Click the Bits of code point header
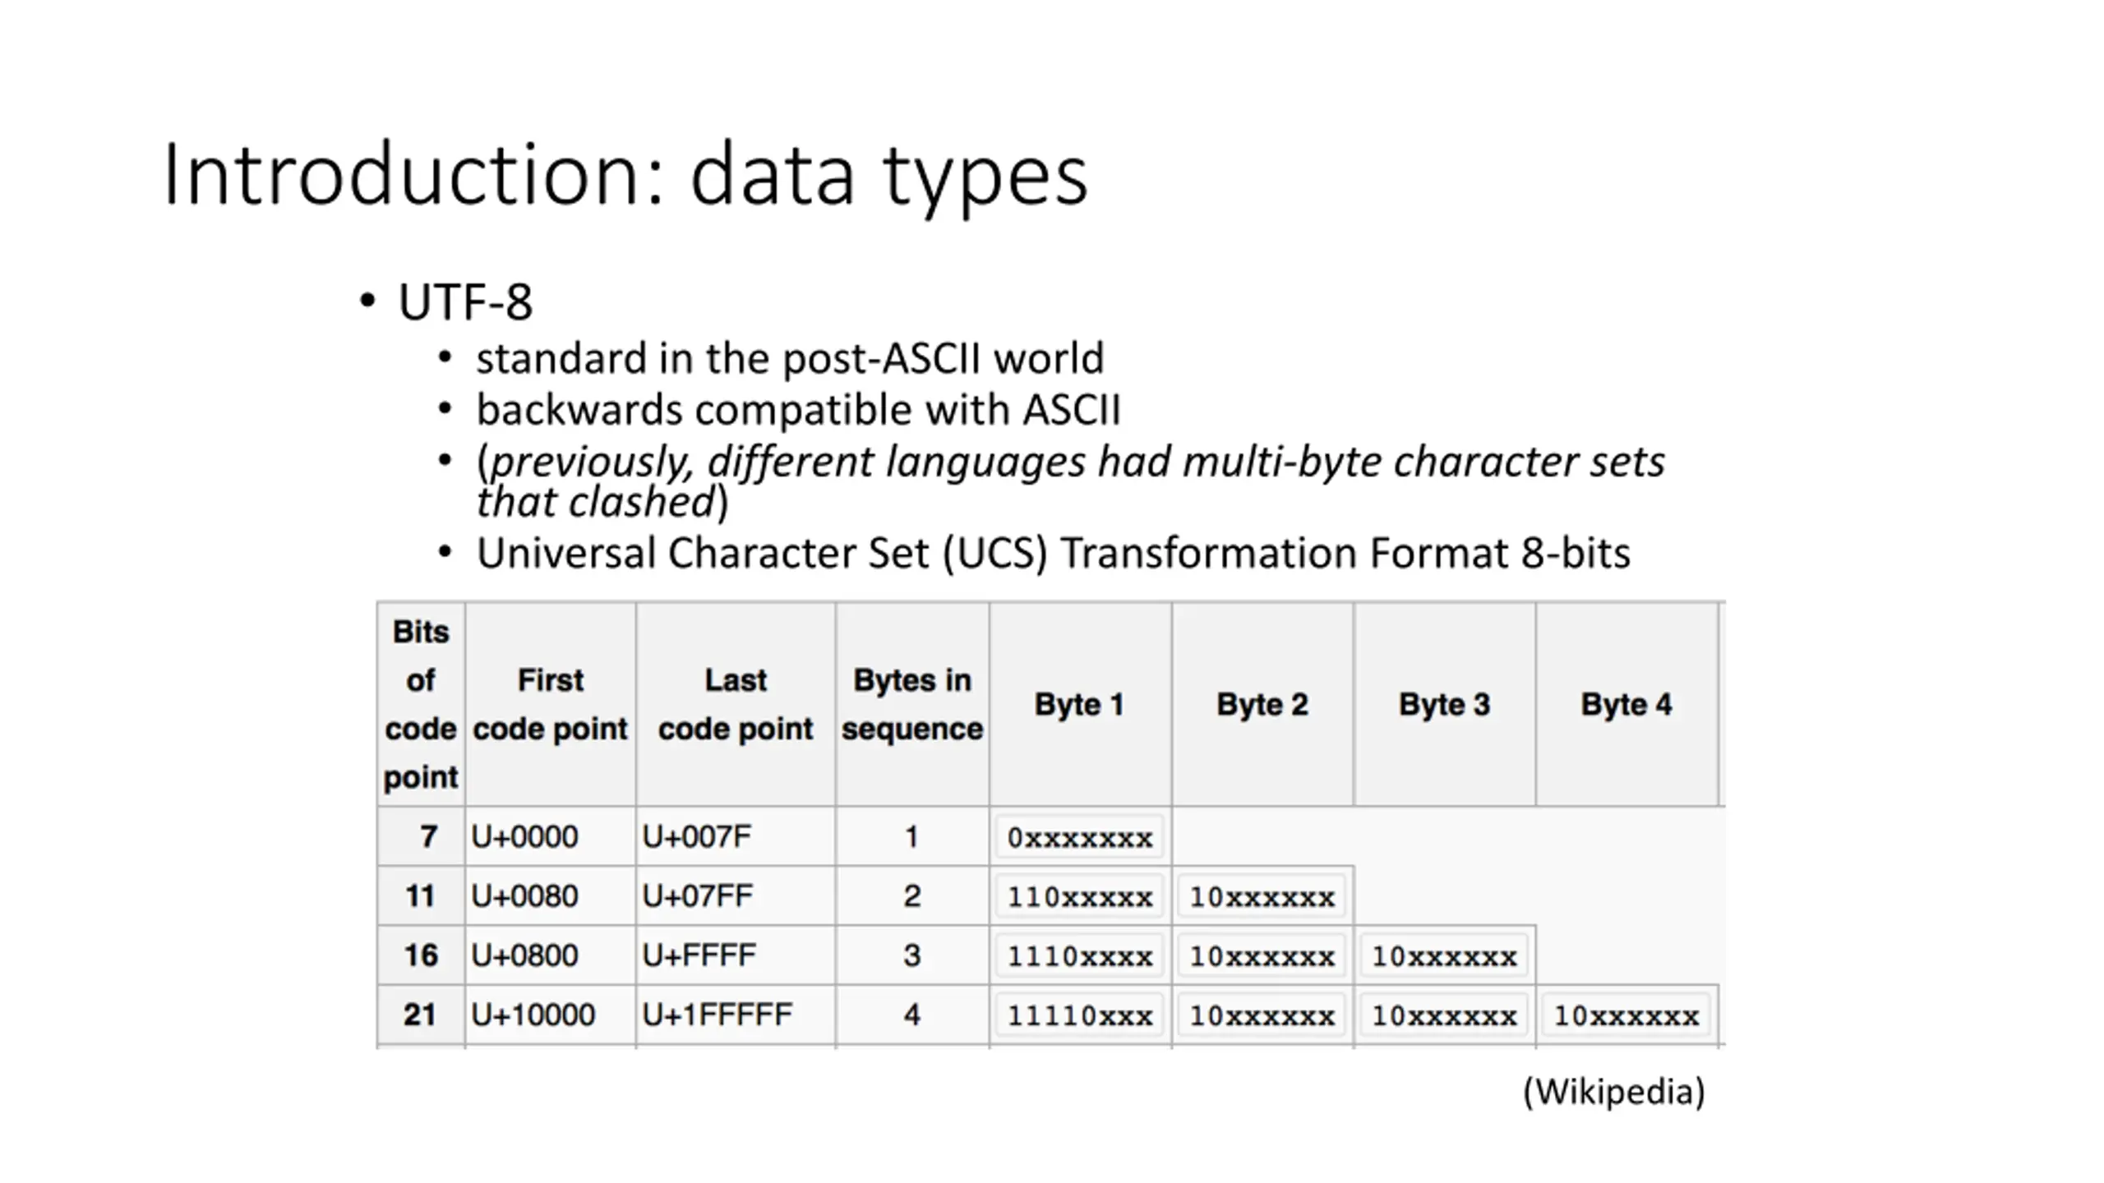The height and width of the screenshot is (1183, 2104). pos(421,704)
